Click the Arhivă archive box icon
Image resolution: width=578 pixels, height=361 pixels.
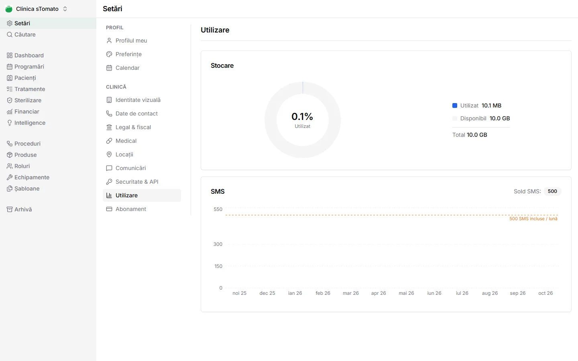(10, 209)
